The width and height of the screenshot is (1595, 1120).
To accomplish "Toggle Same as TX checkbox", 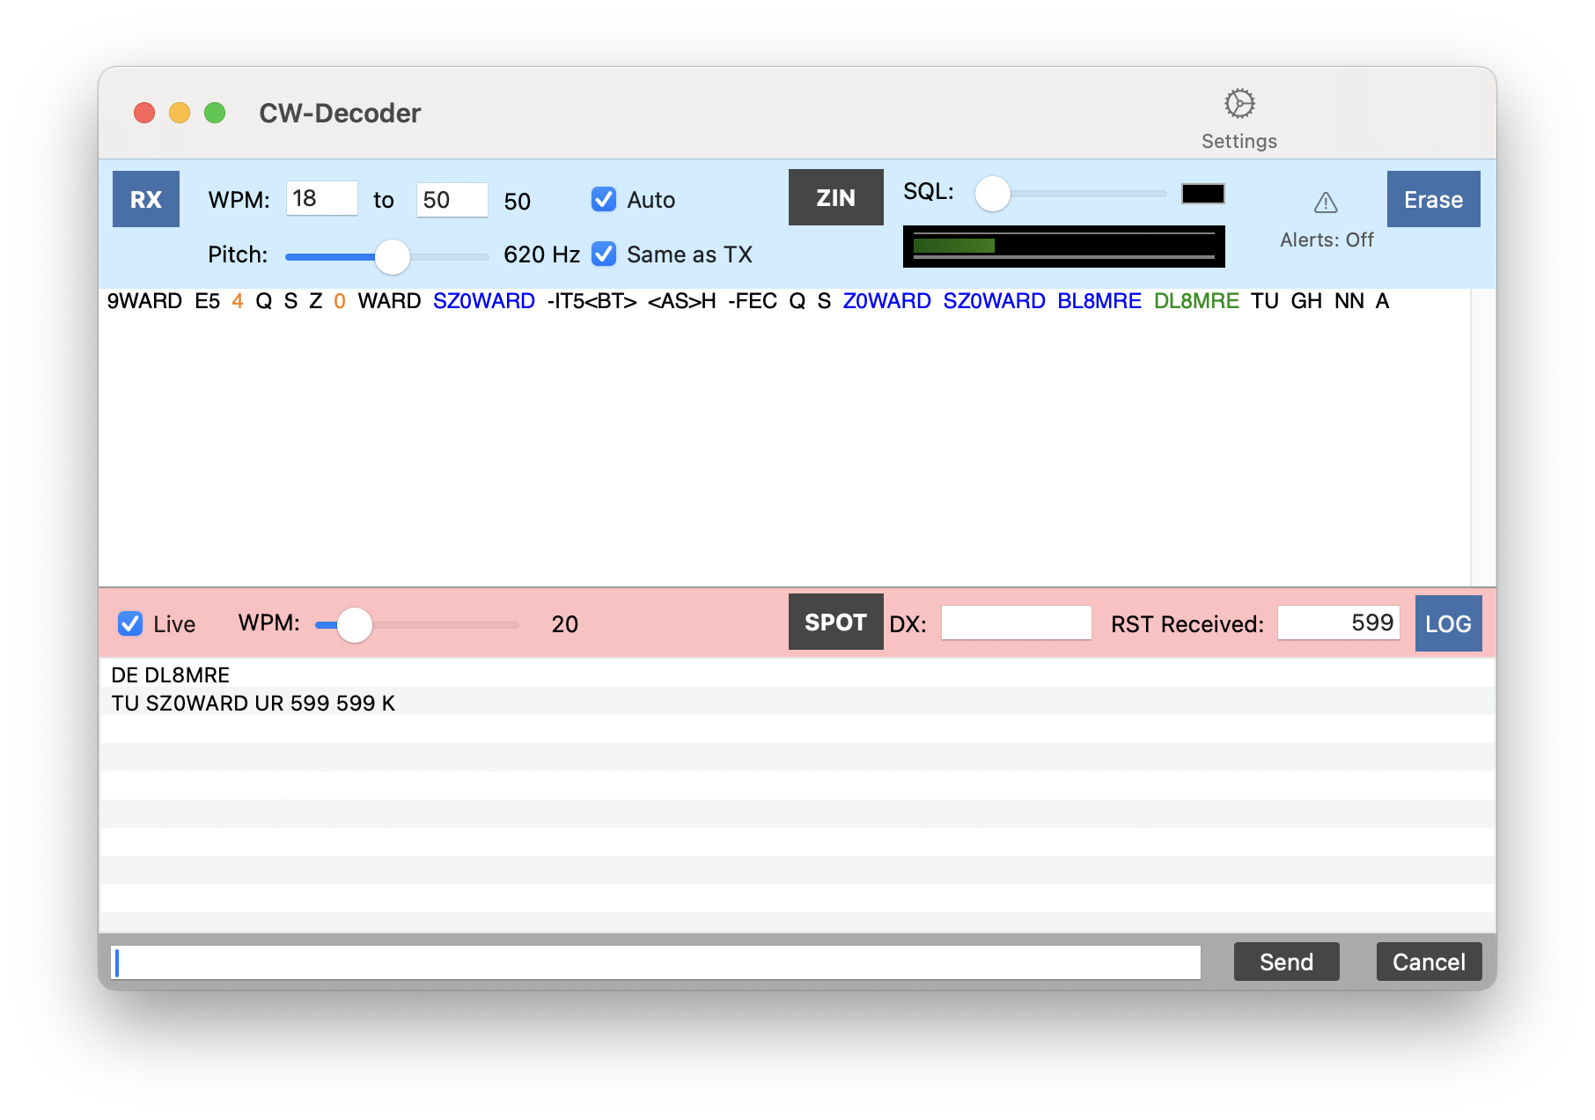I will (604, 254).
